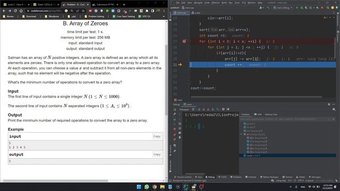
Task: Hide the Debug tool window
Action: 334,105
